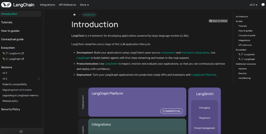Image resolution: width=266 pixels, height=134 pixels.
Task: Follow the third-party integrations link
Action: 195,53
